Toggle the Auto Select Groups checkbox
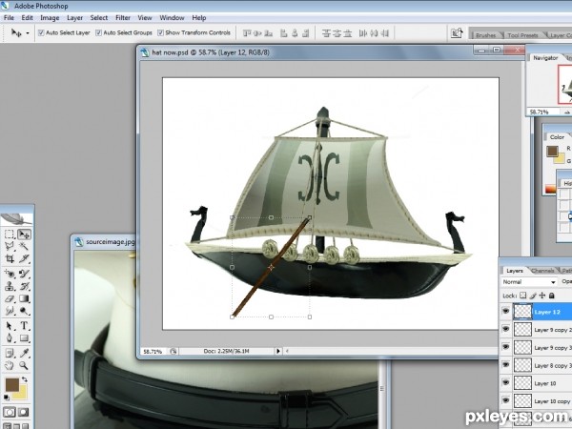This screenshot has height=429, width=572. coord(98,32)
